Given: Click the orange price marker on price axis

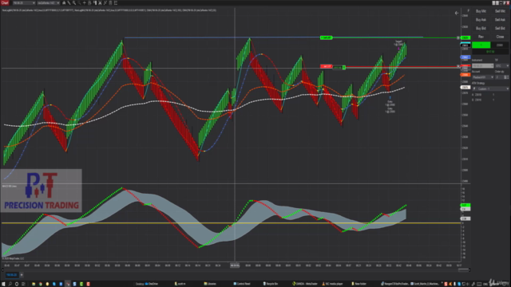Looking at the screenshot, I should coord(465,74).
